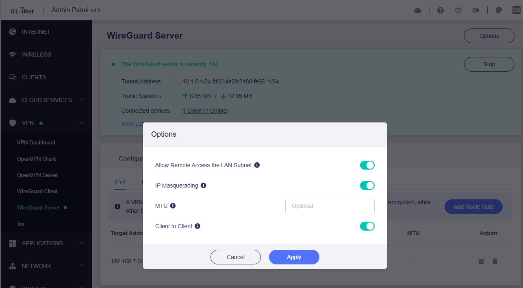523x288 pixels.
Task: Click the EN language selector
Action: (516, 10)
